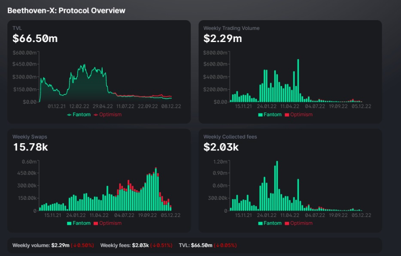This screenshot has height=256, width=401.
Task: Show or hide Fantom in Weekly Collected fees legend
Action: (270, 223)
